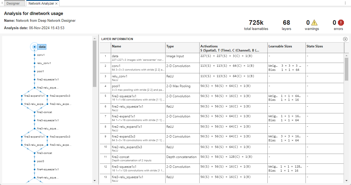Select table row 1 data layer
The image size is (351, 185).
tap(222, 58)
